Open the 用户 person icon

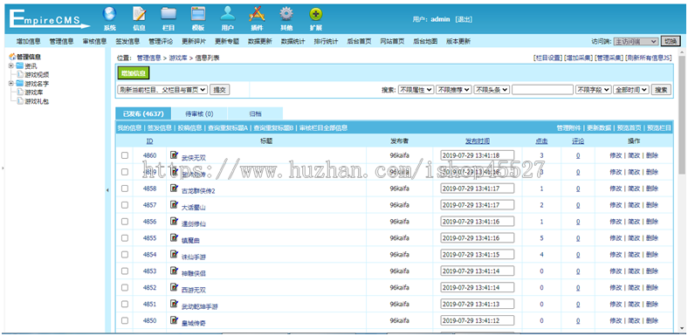coord(227,15)
